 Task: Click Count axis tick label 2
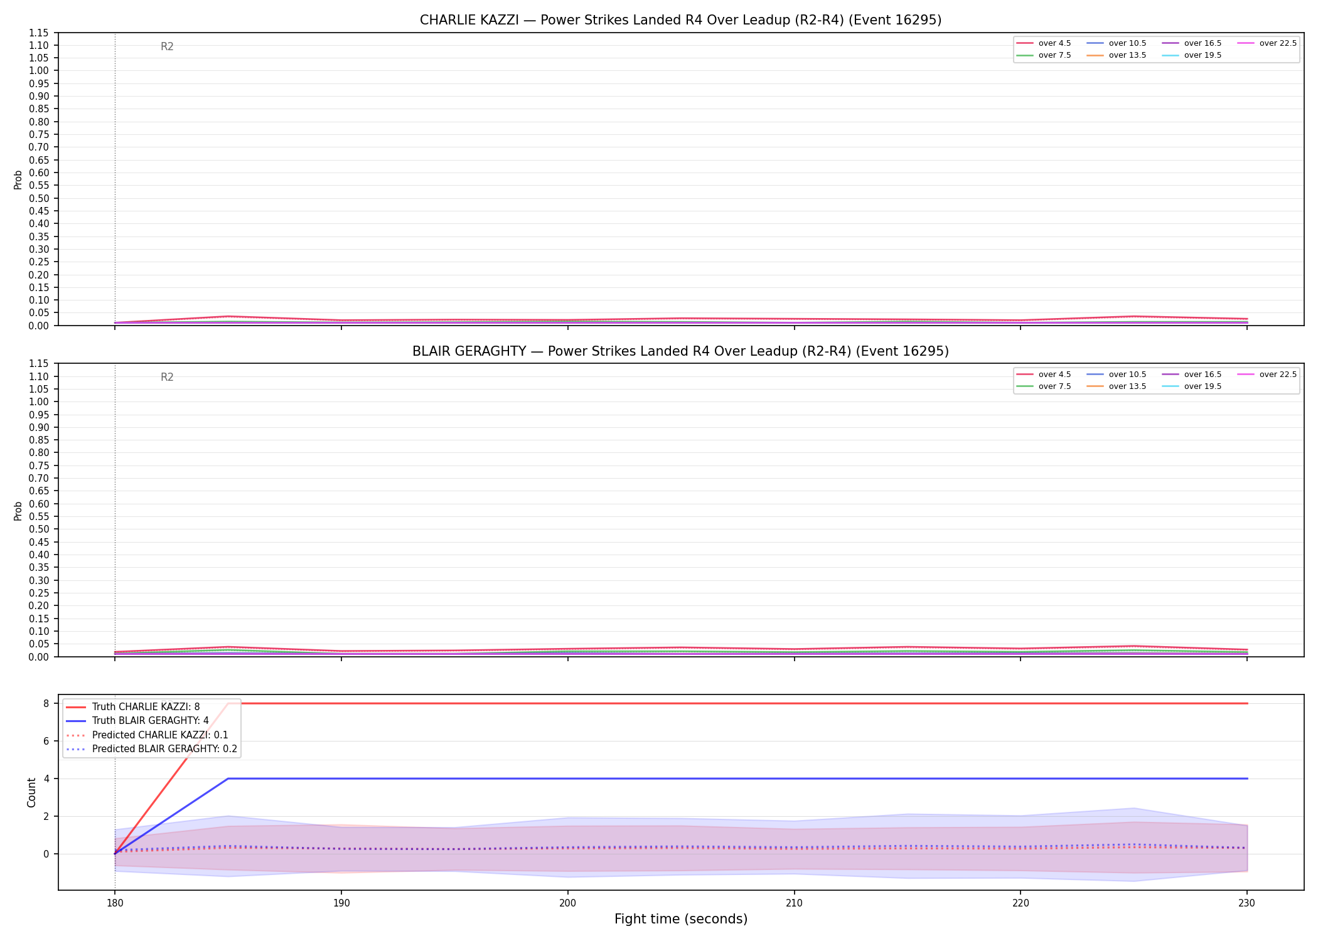(46, 816)
